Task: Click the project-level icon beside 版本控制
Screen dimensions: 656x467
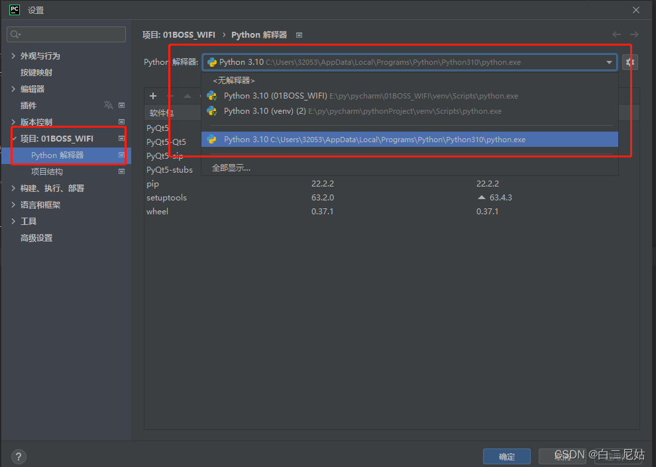Action: point(122,122)
